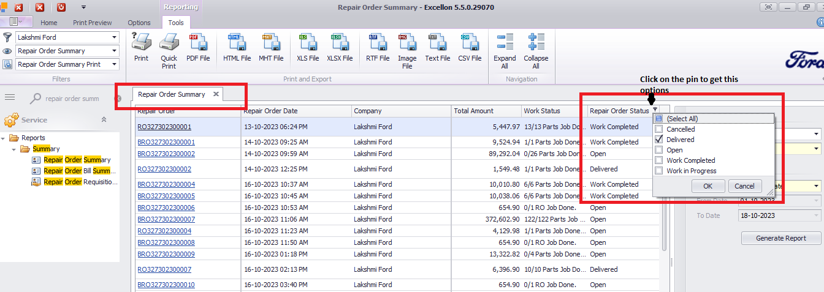This screenshot has height=292, width=824.
Task: Switch to the Home ribbon tab
Action: tap(49, 23)
